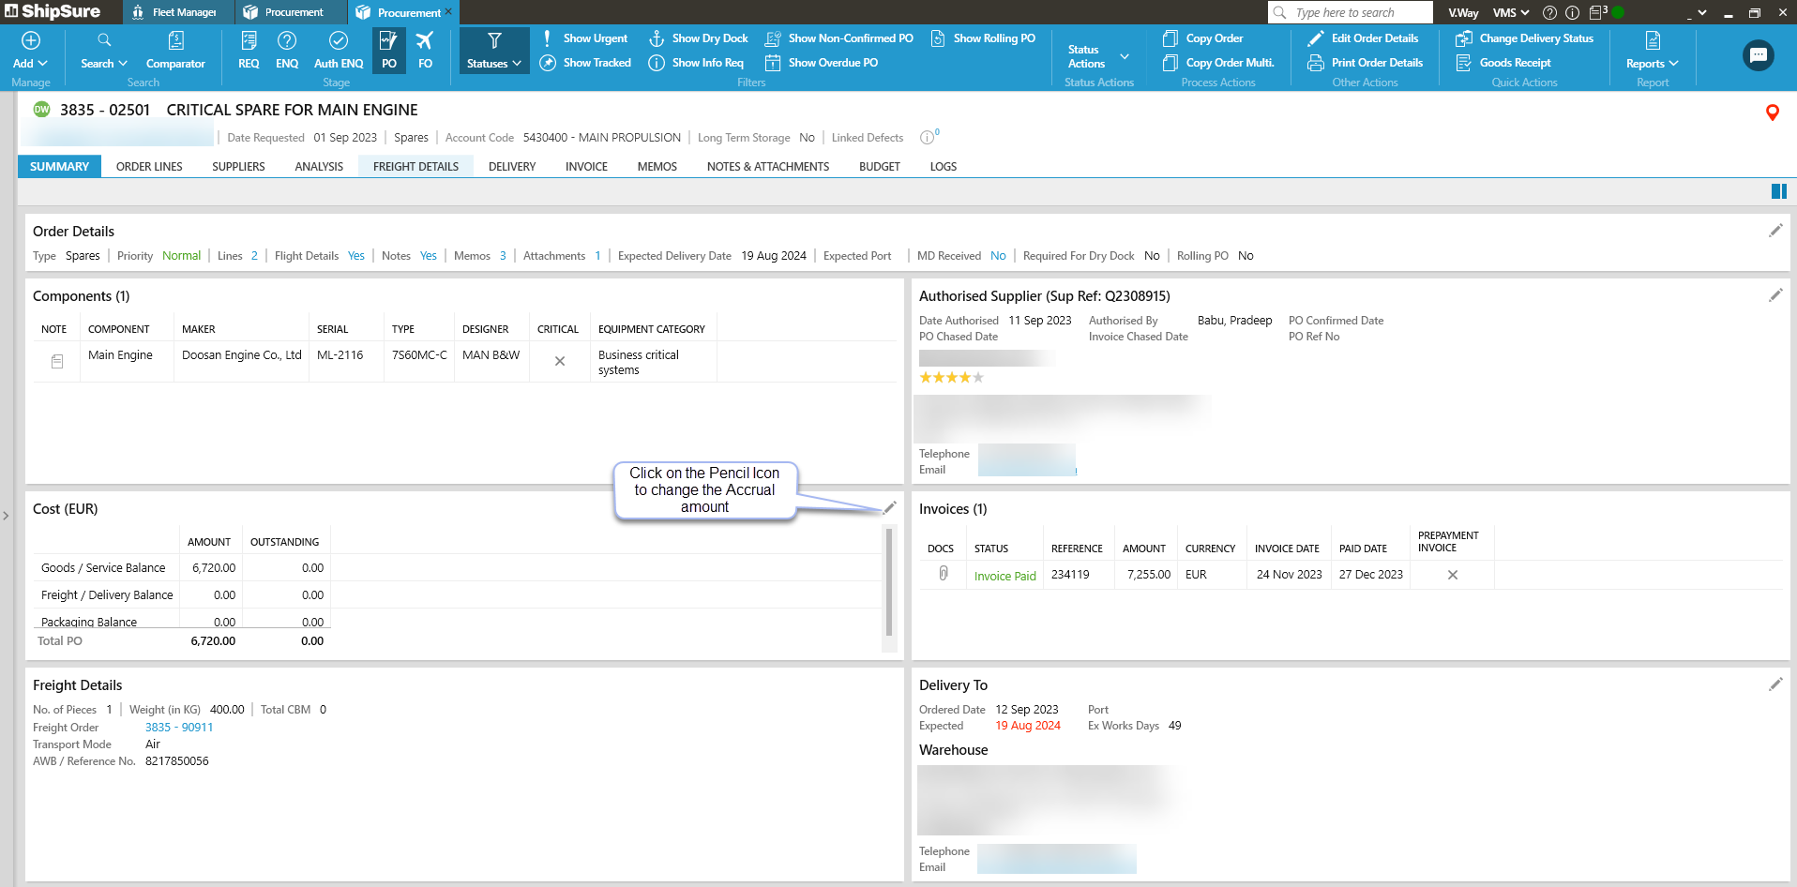Screen dimensions: 1797x887
Task: Switch to the ORDER LINES tab
Action: point(149,167)
